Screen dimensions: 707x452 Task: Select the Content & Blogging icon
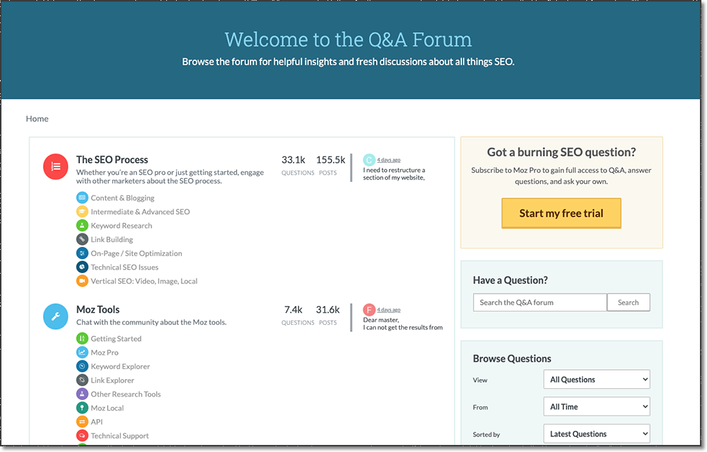pos(83,197)
